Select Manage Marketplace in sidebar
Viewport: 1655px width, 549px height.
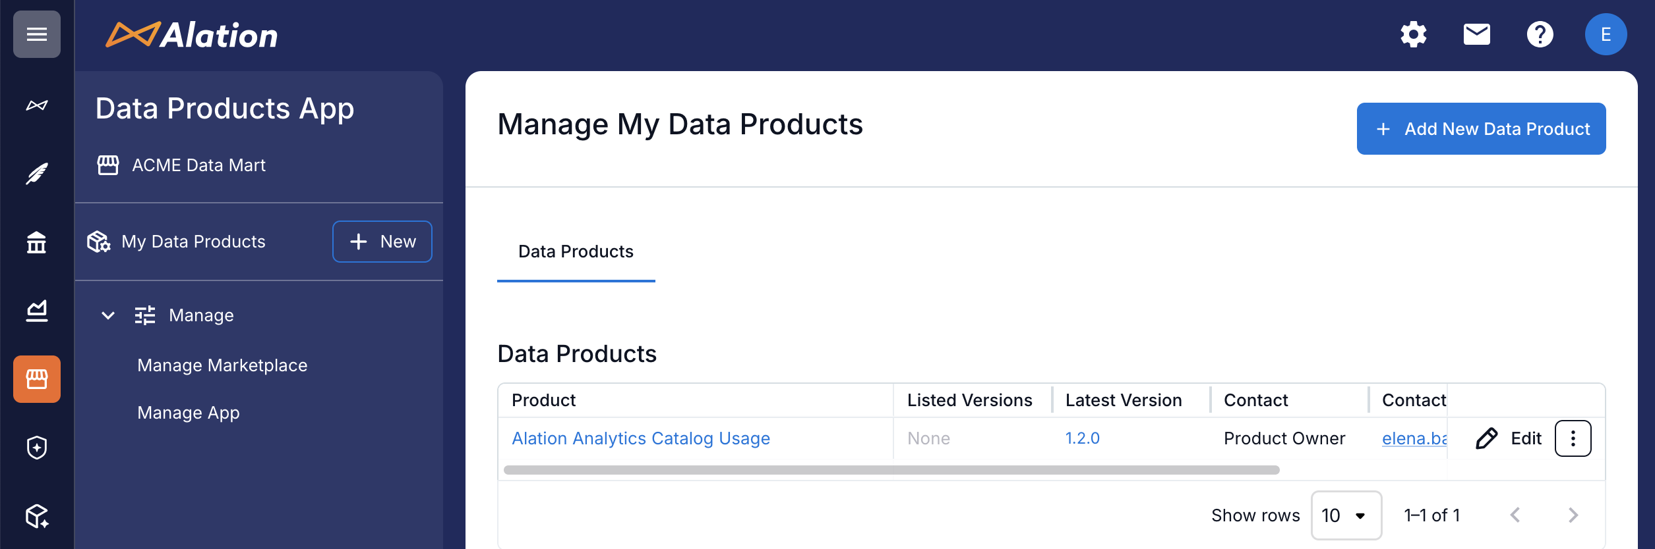(222, 365)
